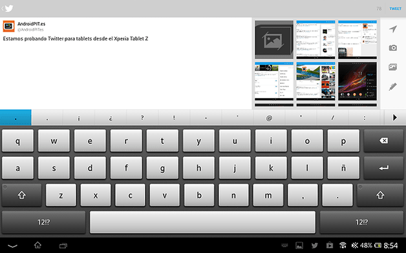
Task: Tap the backspace delete key
Action: pyautogui.click(x=383, y=141)
